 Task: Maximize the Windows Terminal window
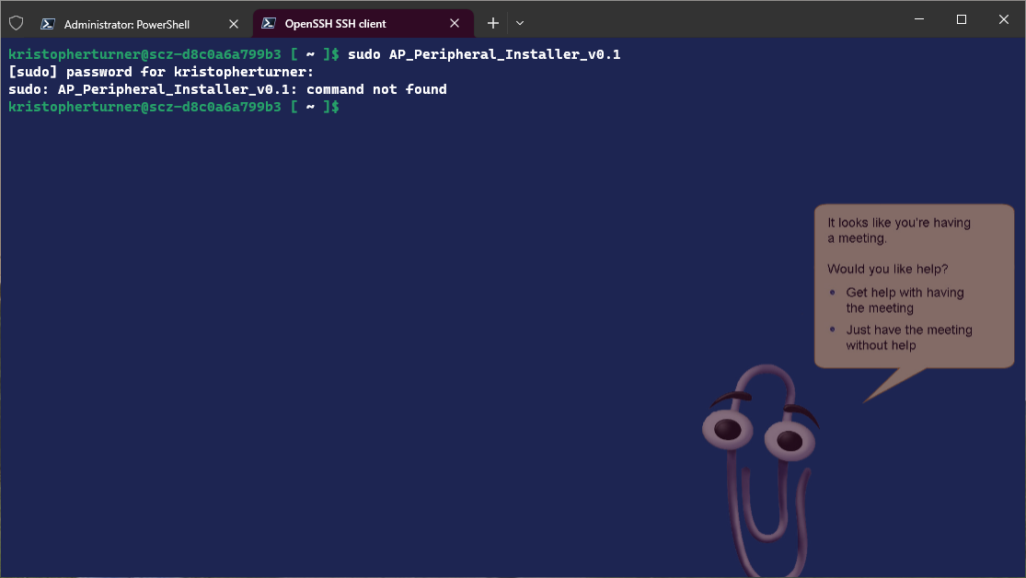pyautogui.click(x=962, y=19)
